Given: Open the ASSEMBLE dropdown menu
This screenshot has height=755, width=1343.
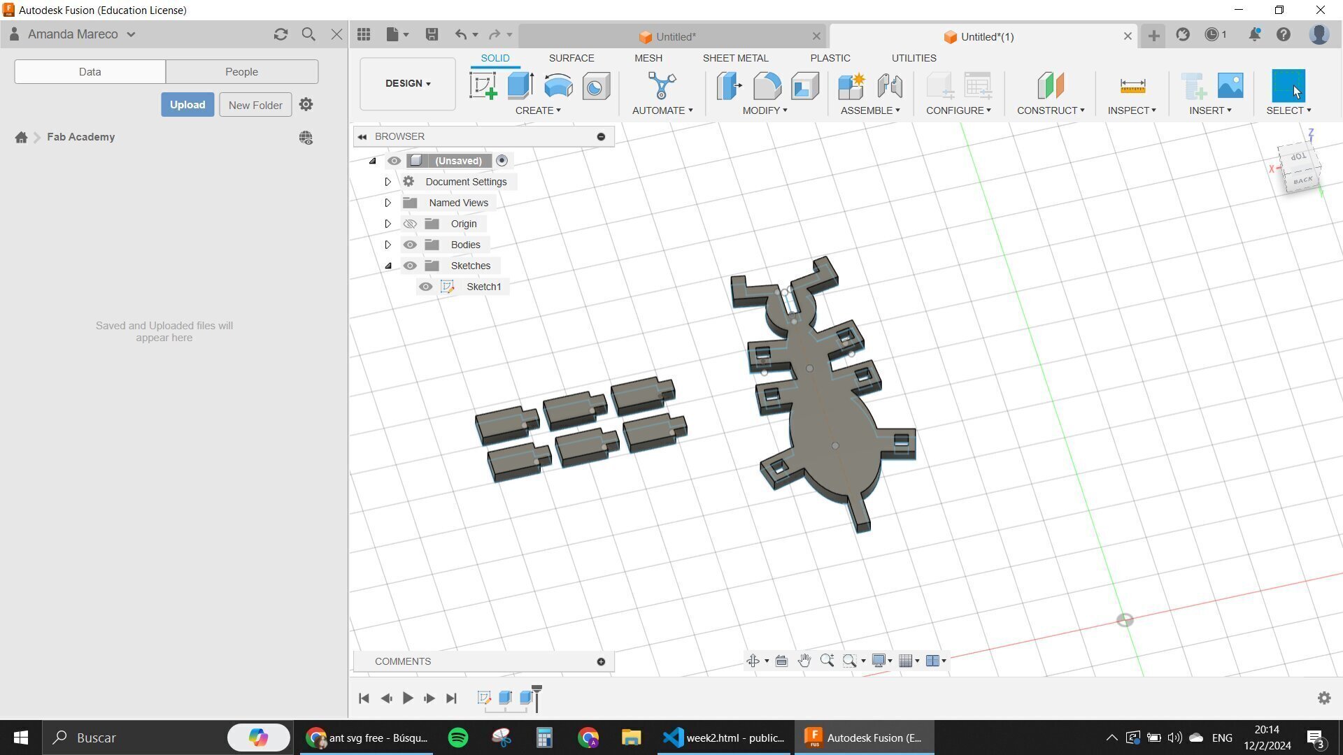Looking at the screenshot, I should click(870, 110).
